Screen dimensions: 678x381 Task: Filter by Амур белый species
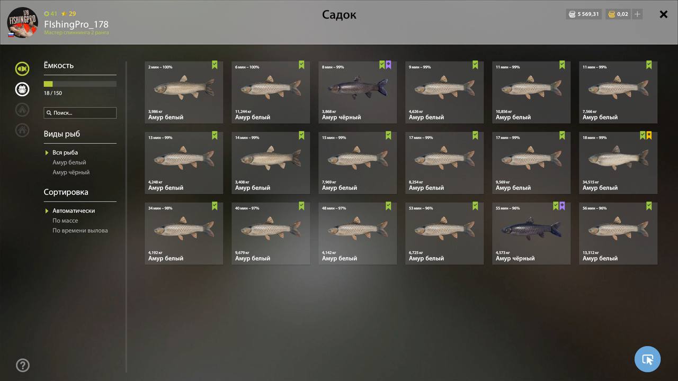tap(69, 162)
